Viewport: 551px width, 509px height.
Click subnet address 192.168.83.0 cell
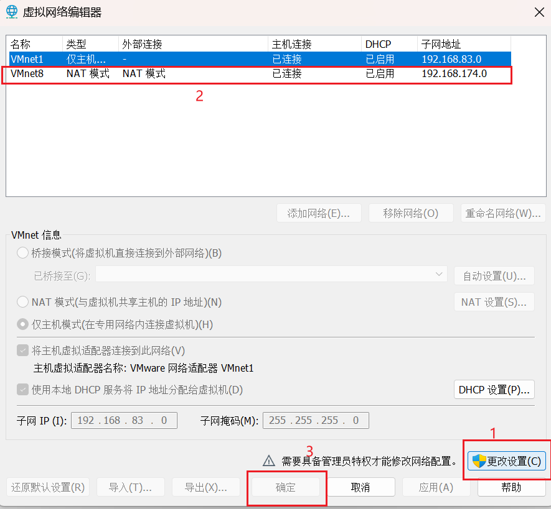[451, 59]
